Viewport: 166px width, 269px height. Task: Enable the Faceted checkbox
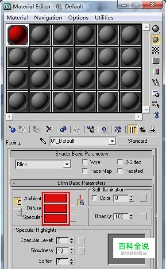120,171
